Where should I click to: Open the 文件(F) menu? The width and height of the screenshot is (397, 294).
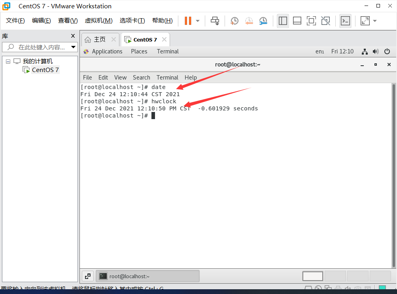[x=15, y=21]
